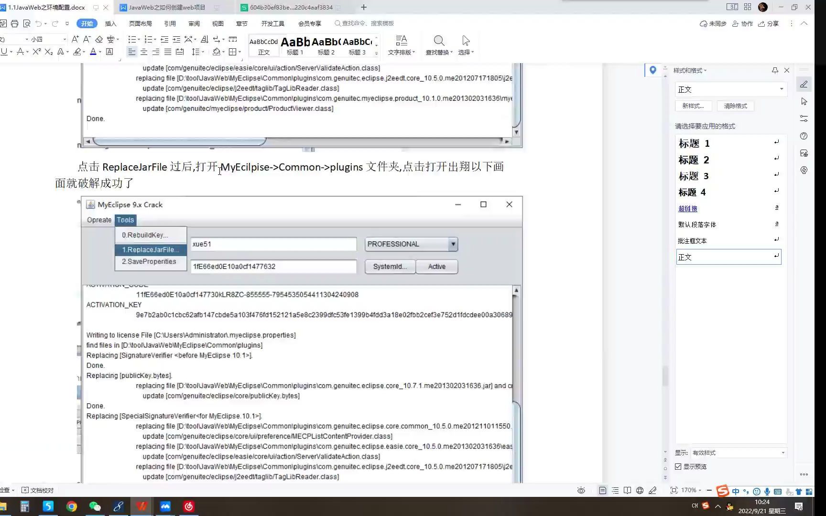Click the increase indent icon

(176, 39)
